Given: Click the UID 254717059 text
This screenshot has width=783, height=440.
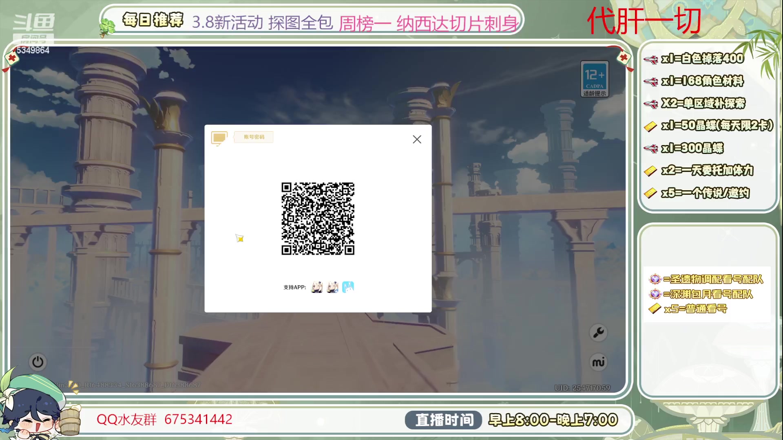Looking at the screenshot, I should click(582, 388).
